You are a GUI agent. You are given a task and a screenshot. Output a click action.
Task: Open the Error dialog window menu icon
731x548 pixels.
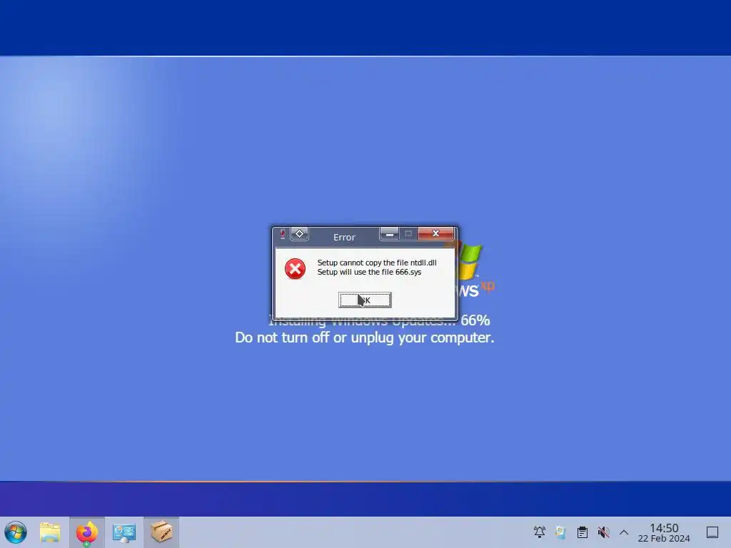tap(283, 233)
